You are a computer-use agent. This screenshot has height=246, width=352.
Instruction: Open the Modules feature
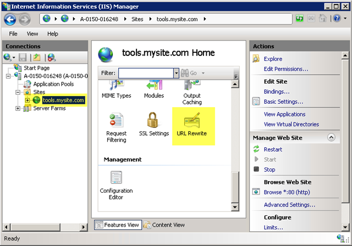[x=154, y=90]
